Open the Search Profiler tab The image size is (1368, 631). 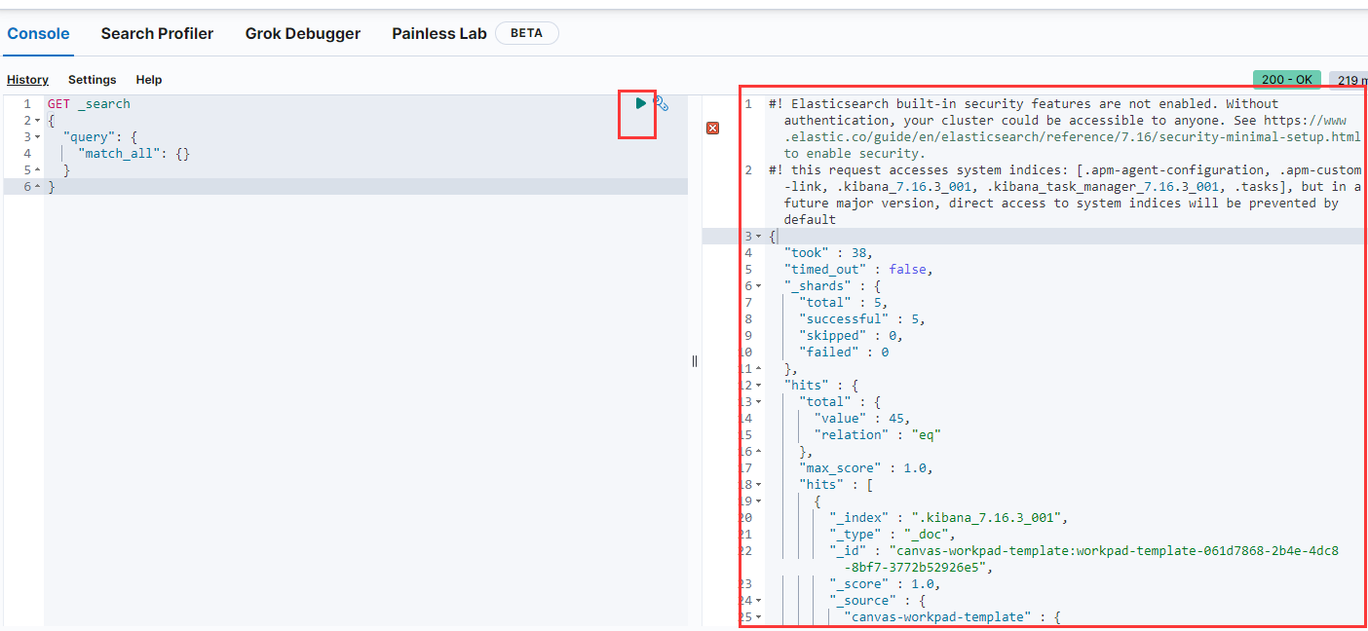click(157, 33)
